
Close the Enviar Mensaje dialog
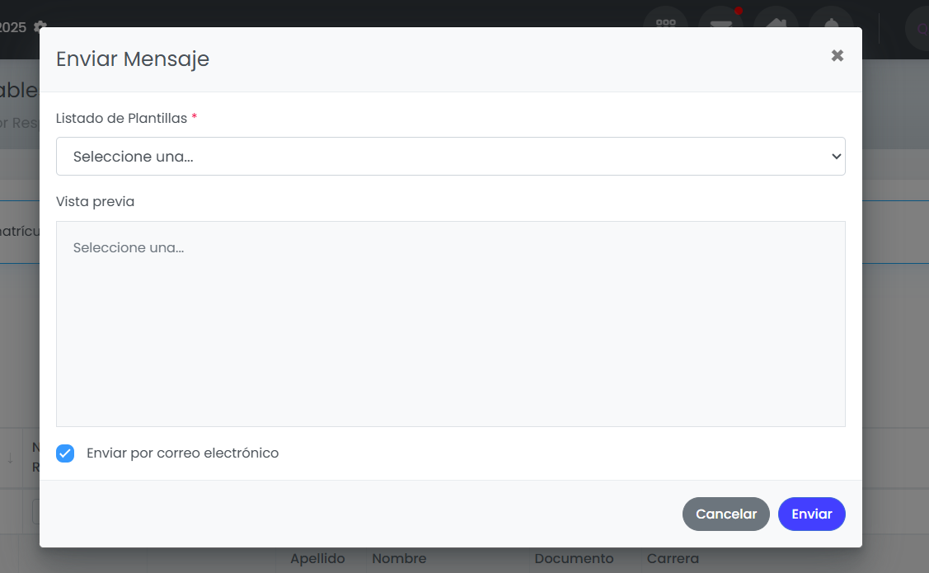(x=837, y=56)
